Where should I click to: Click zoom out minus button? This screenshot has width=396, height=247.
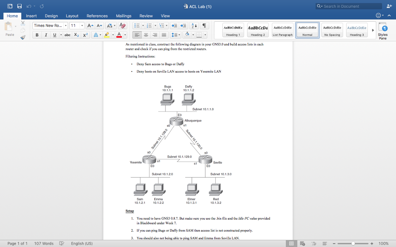(334, 244)
